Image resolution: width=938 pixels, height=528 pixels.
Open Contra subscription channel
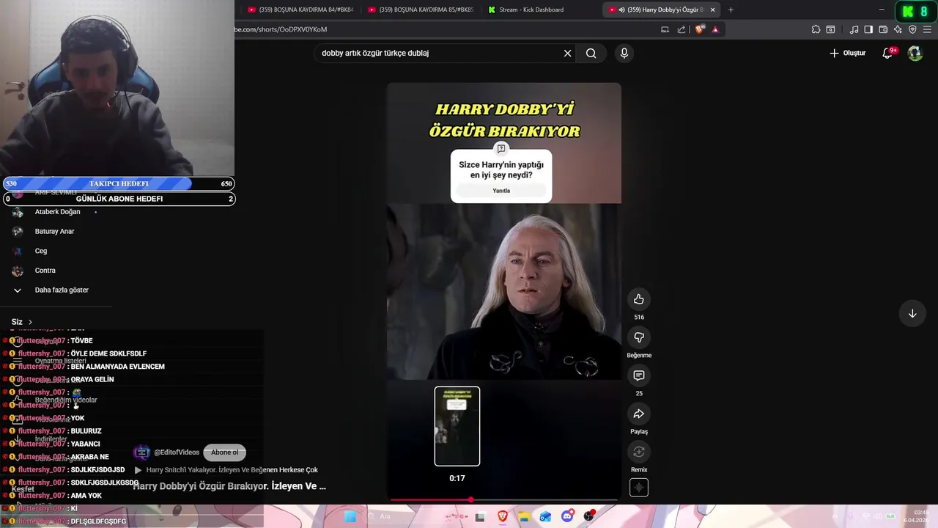(45, 271)
